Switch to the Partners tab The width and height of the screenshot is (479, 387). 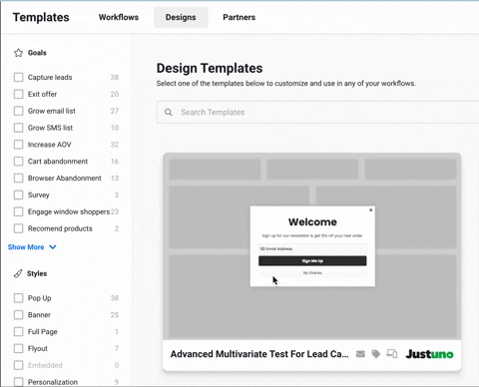239,17
